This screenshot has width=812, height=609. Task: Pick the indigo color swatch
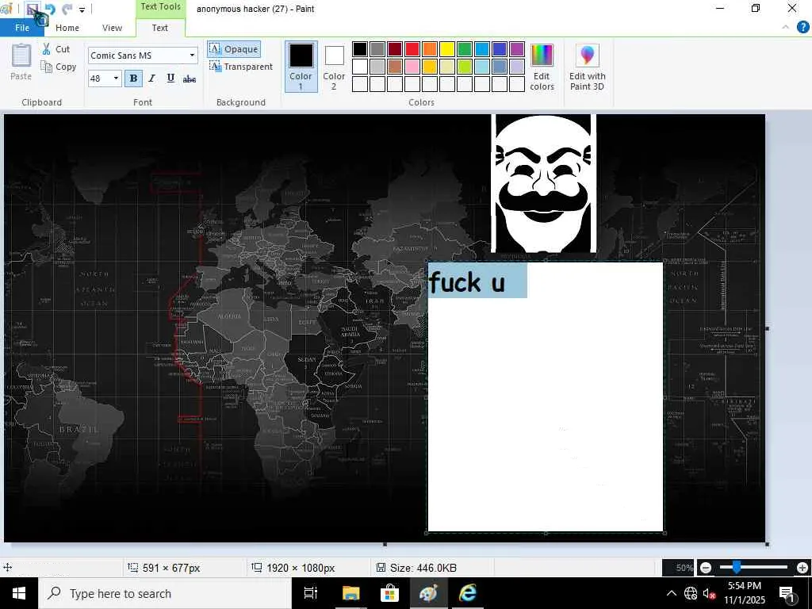click(x=500, y=49)
